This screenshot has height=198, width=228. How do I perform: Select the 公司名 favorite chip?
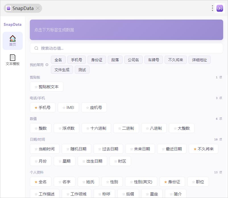[x=133, y=60]
